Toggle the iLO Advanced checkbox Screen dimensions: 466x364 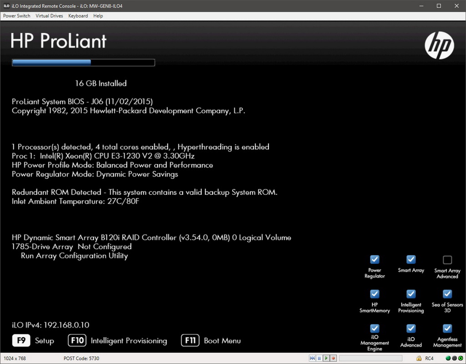(411, 329)
